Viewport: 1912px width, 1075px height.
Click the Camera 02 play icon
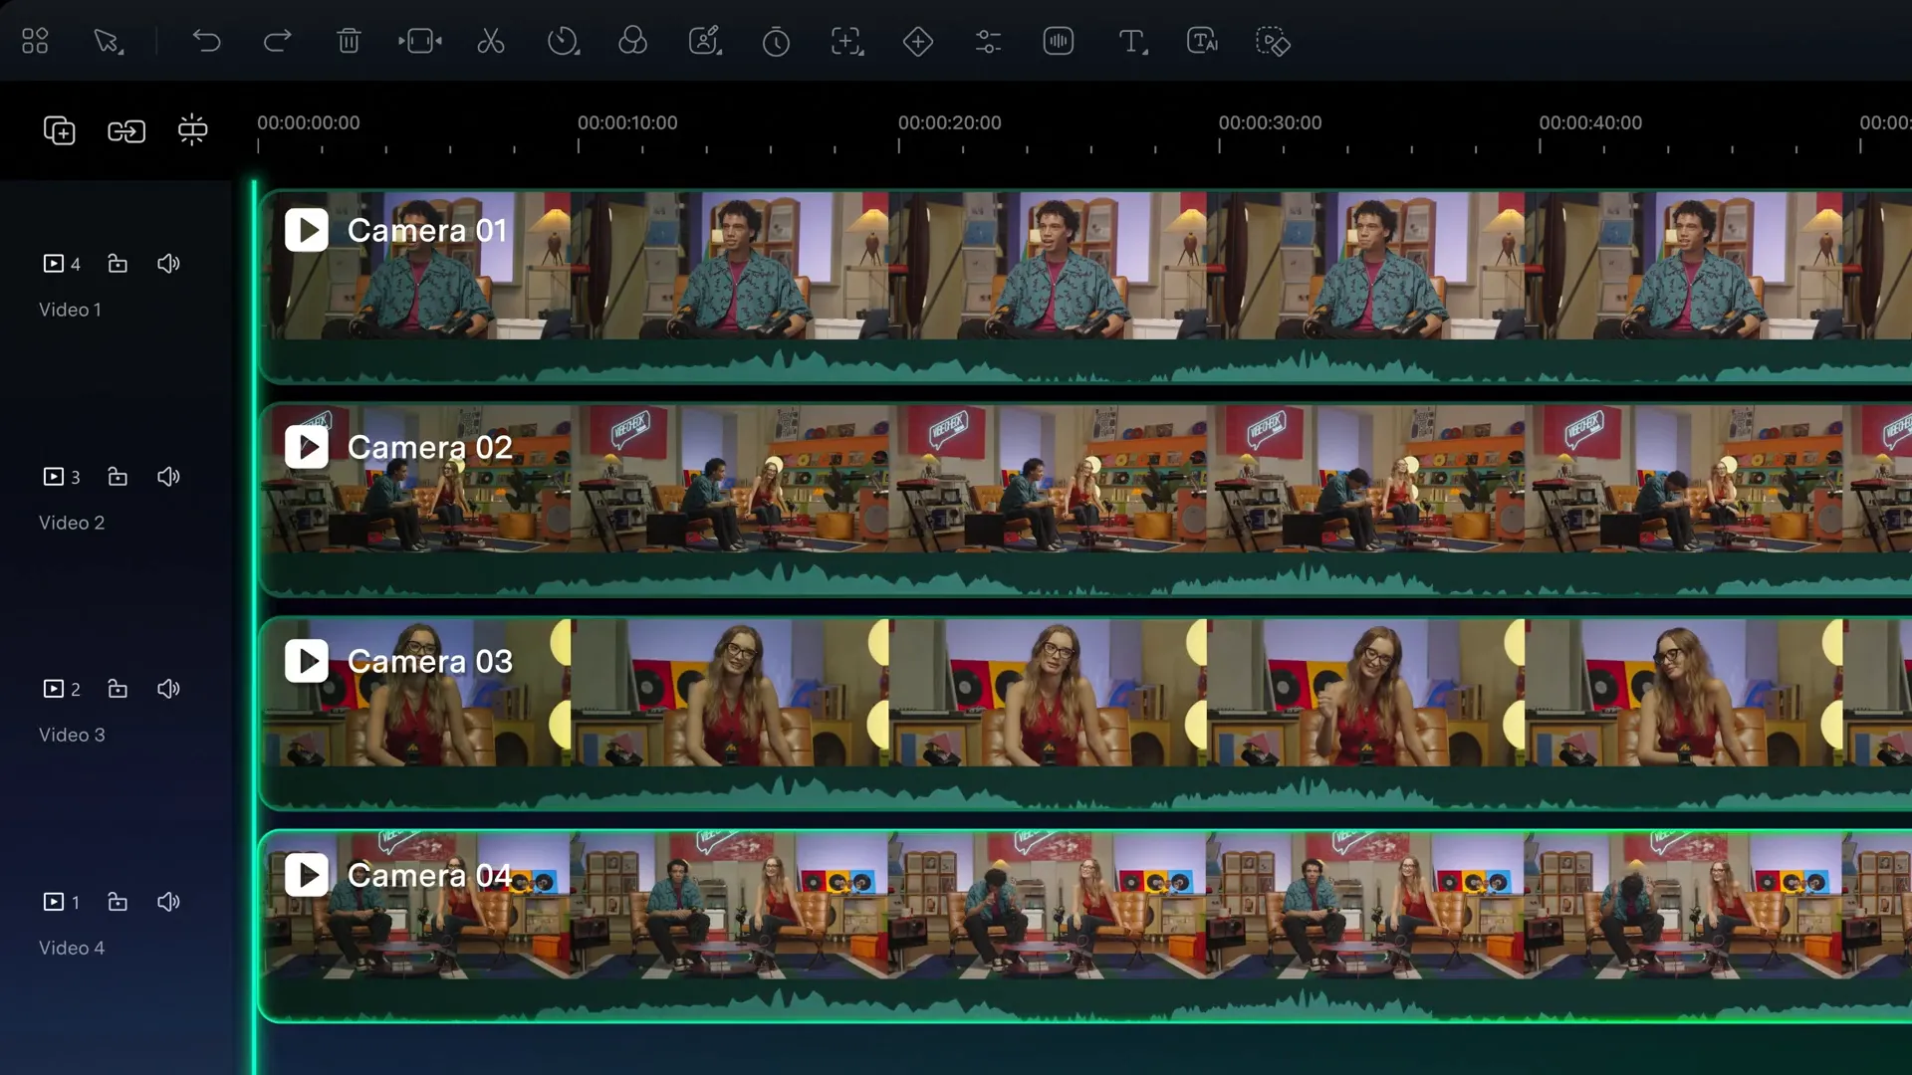click(x=307, y=447)
